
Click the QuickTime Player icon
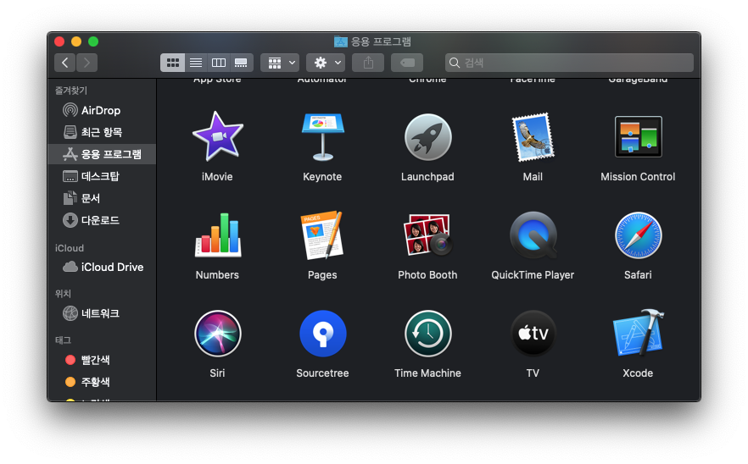coord(533,235)
